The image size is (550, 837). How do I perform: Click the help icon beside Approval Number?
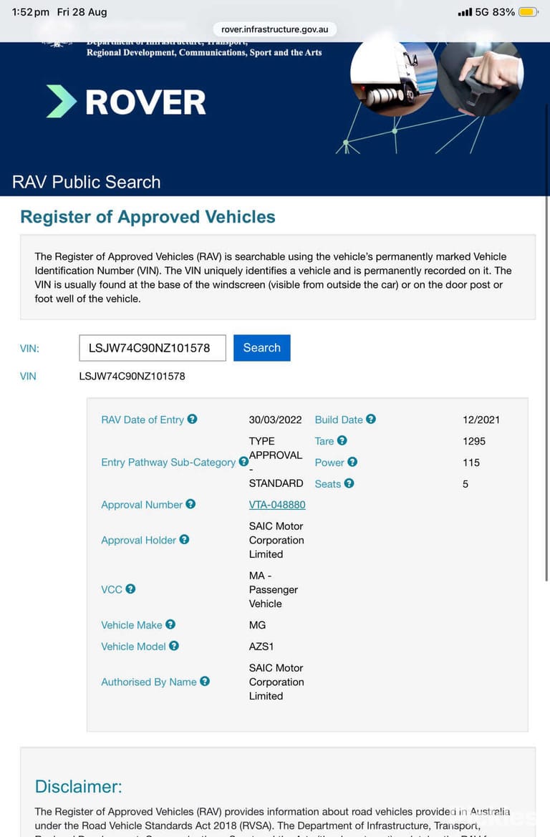click(x=190, y=504)
